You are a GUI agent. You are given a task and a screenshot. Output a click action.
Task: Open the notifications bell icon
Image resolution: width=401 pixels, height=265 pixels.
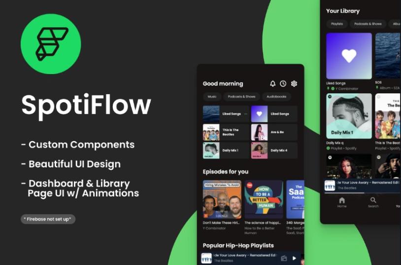pyautogui.click(x=273, y=83)
